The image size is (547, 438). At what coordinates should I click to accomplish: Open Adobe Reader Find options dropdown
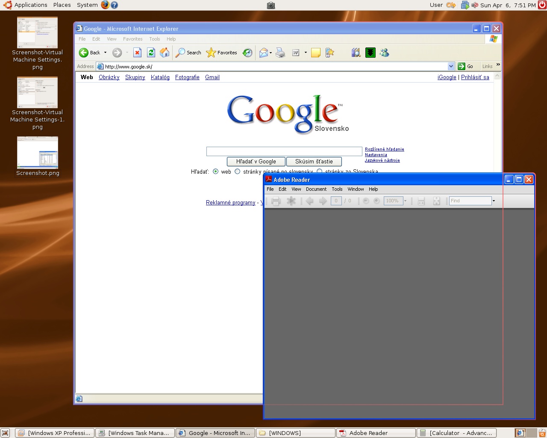494,201
